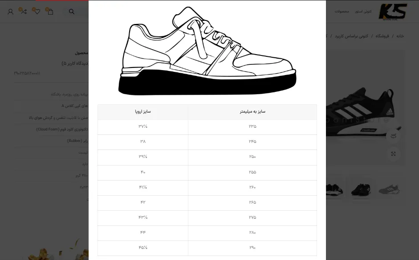The height and width of the screenshot is (260, 419).
Task: Open the shopping bag cart icon
Action: tap(50, 12)
